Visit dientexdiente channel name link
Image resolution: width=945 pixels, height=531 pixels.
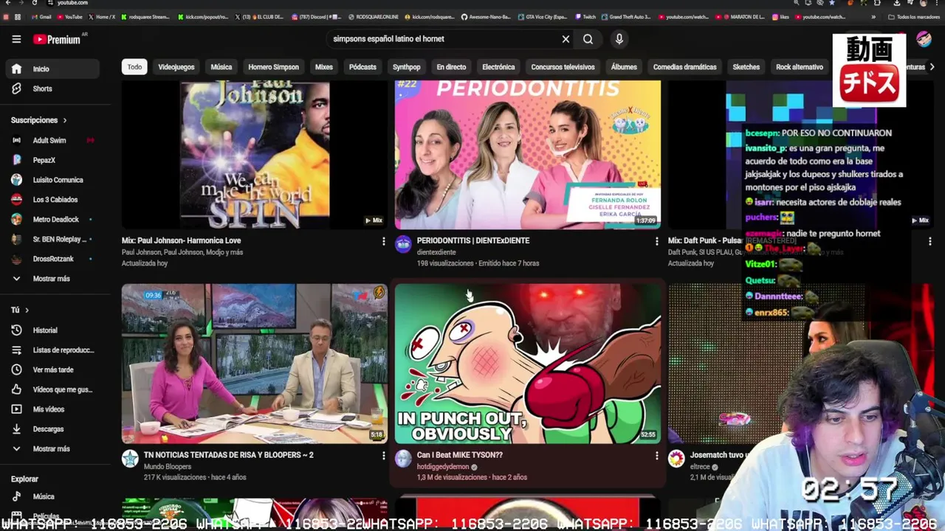[x=436, y=252]
